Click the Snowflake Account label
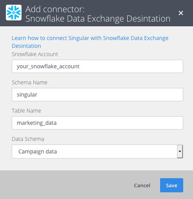 click(35, 54)
